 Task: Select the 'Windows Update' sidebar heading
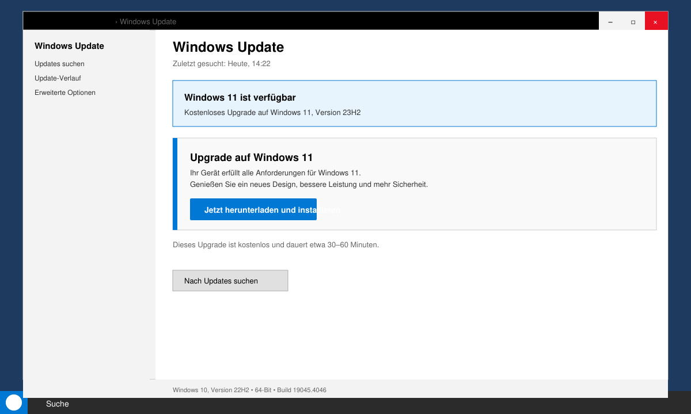tap(69, 46)
